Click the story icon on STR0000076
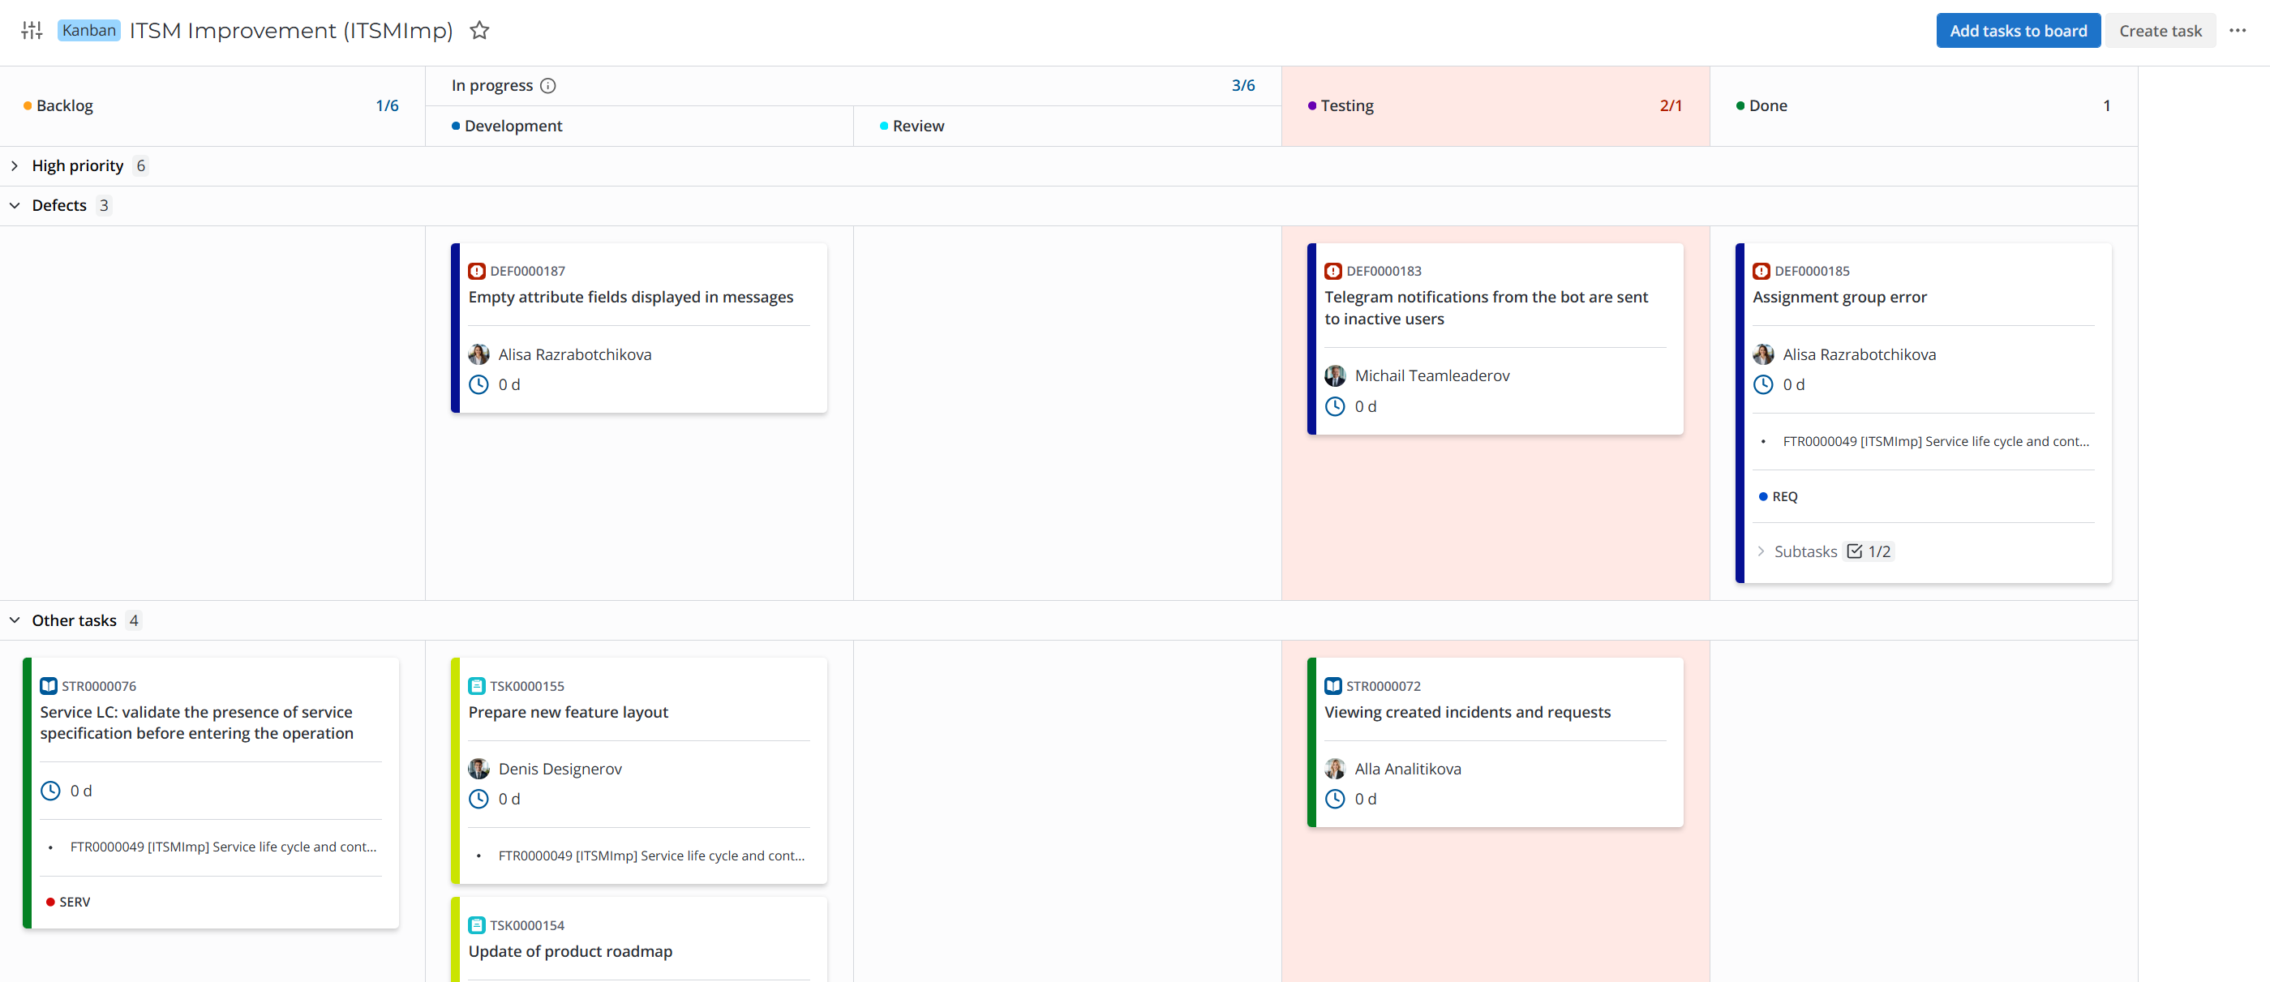The image size is (2270, 982). [49, 686]
